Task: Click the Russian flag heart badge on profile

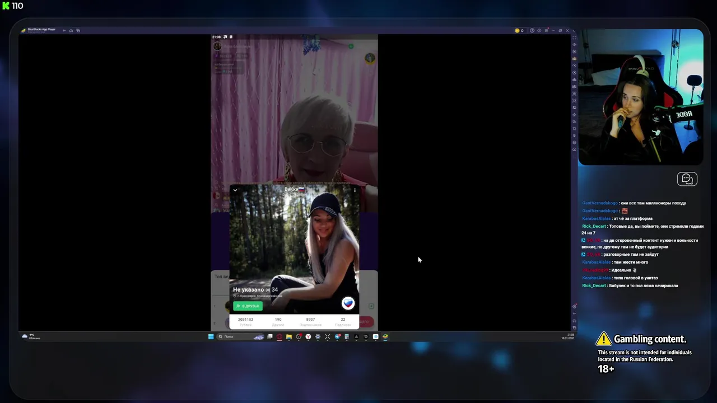Action: pyautogui.click(x=348, y=303)
